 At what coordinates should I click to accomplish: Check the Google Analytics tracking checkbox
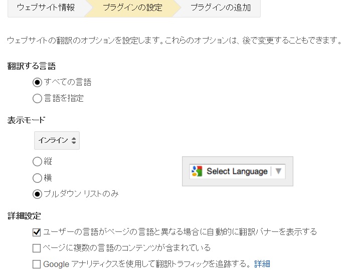[37, 264]
